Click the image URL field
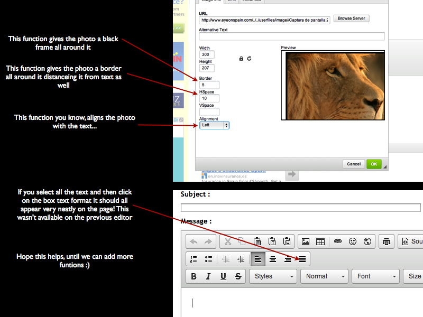The height and width of the screenshot is (317, 423). (264, 20)
